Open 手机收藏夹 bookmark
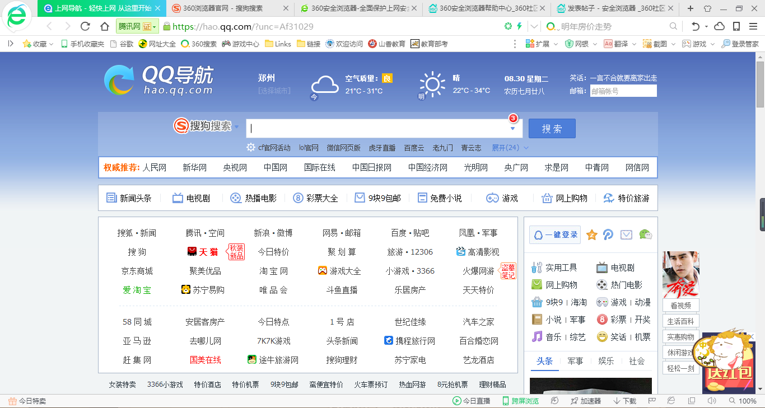Image resolution: width=765 pixels, height=408 pixels. [x=82, y=44]
